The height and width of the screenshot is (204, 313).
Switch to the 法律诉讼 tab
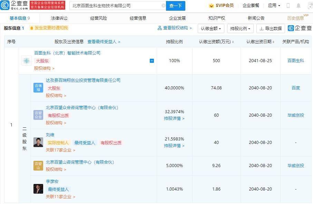click(59, 18)
